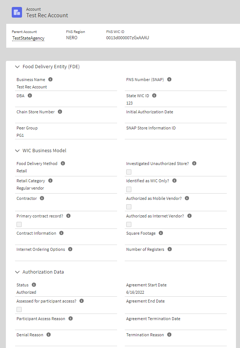Click info icon beside Food Delivery Method
This screenshot has width=240, height=348.
[63, 163]
